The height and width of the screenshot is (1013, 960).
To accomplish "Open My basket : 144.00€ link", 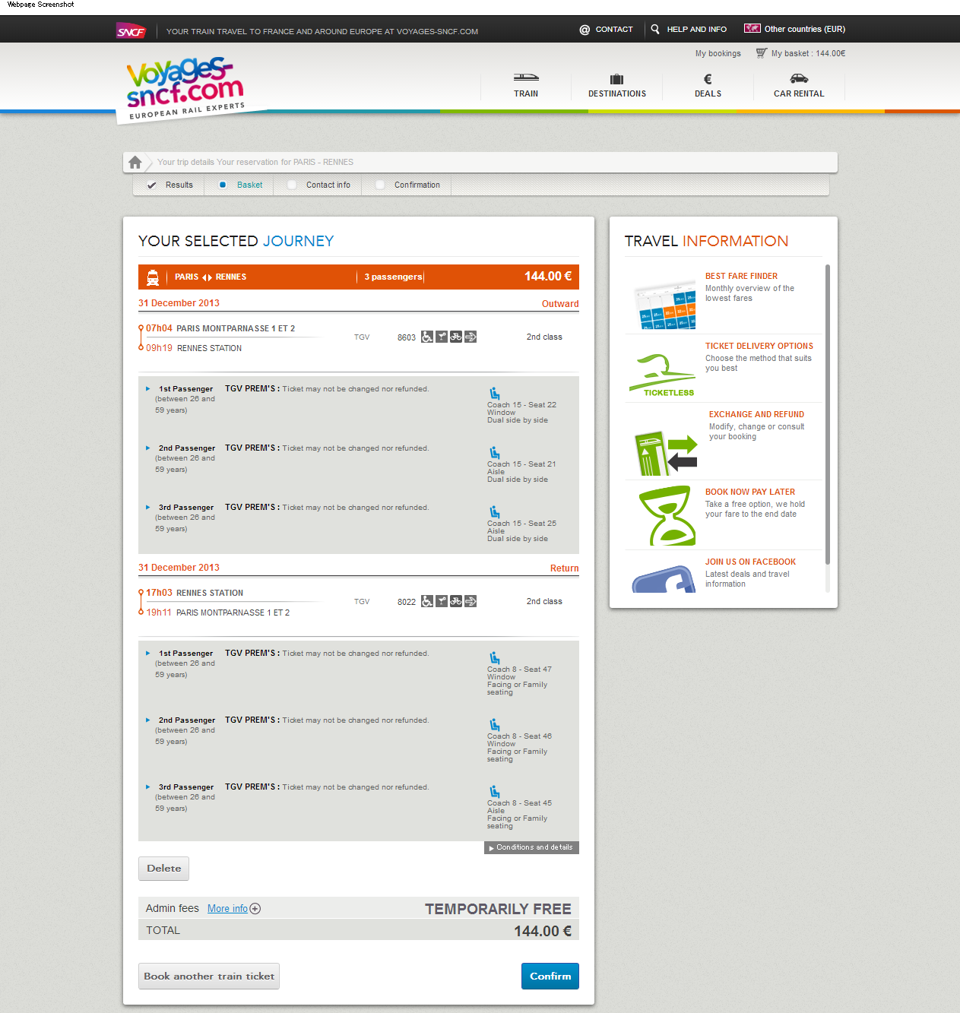I will click(x=808, y=53).
